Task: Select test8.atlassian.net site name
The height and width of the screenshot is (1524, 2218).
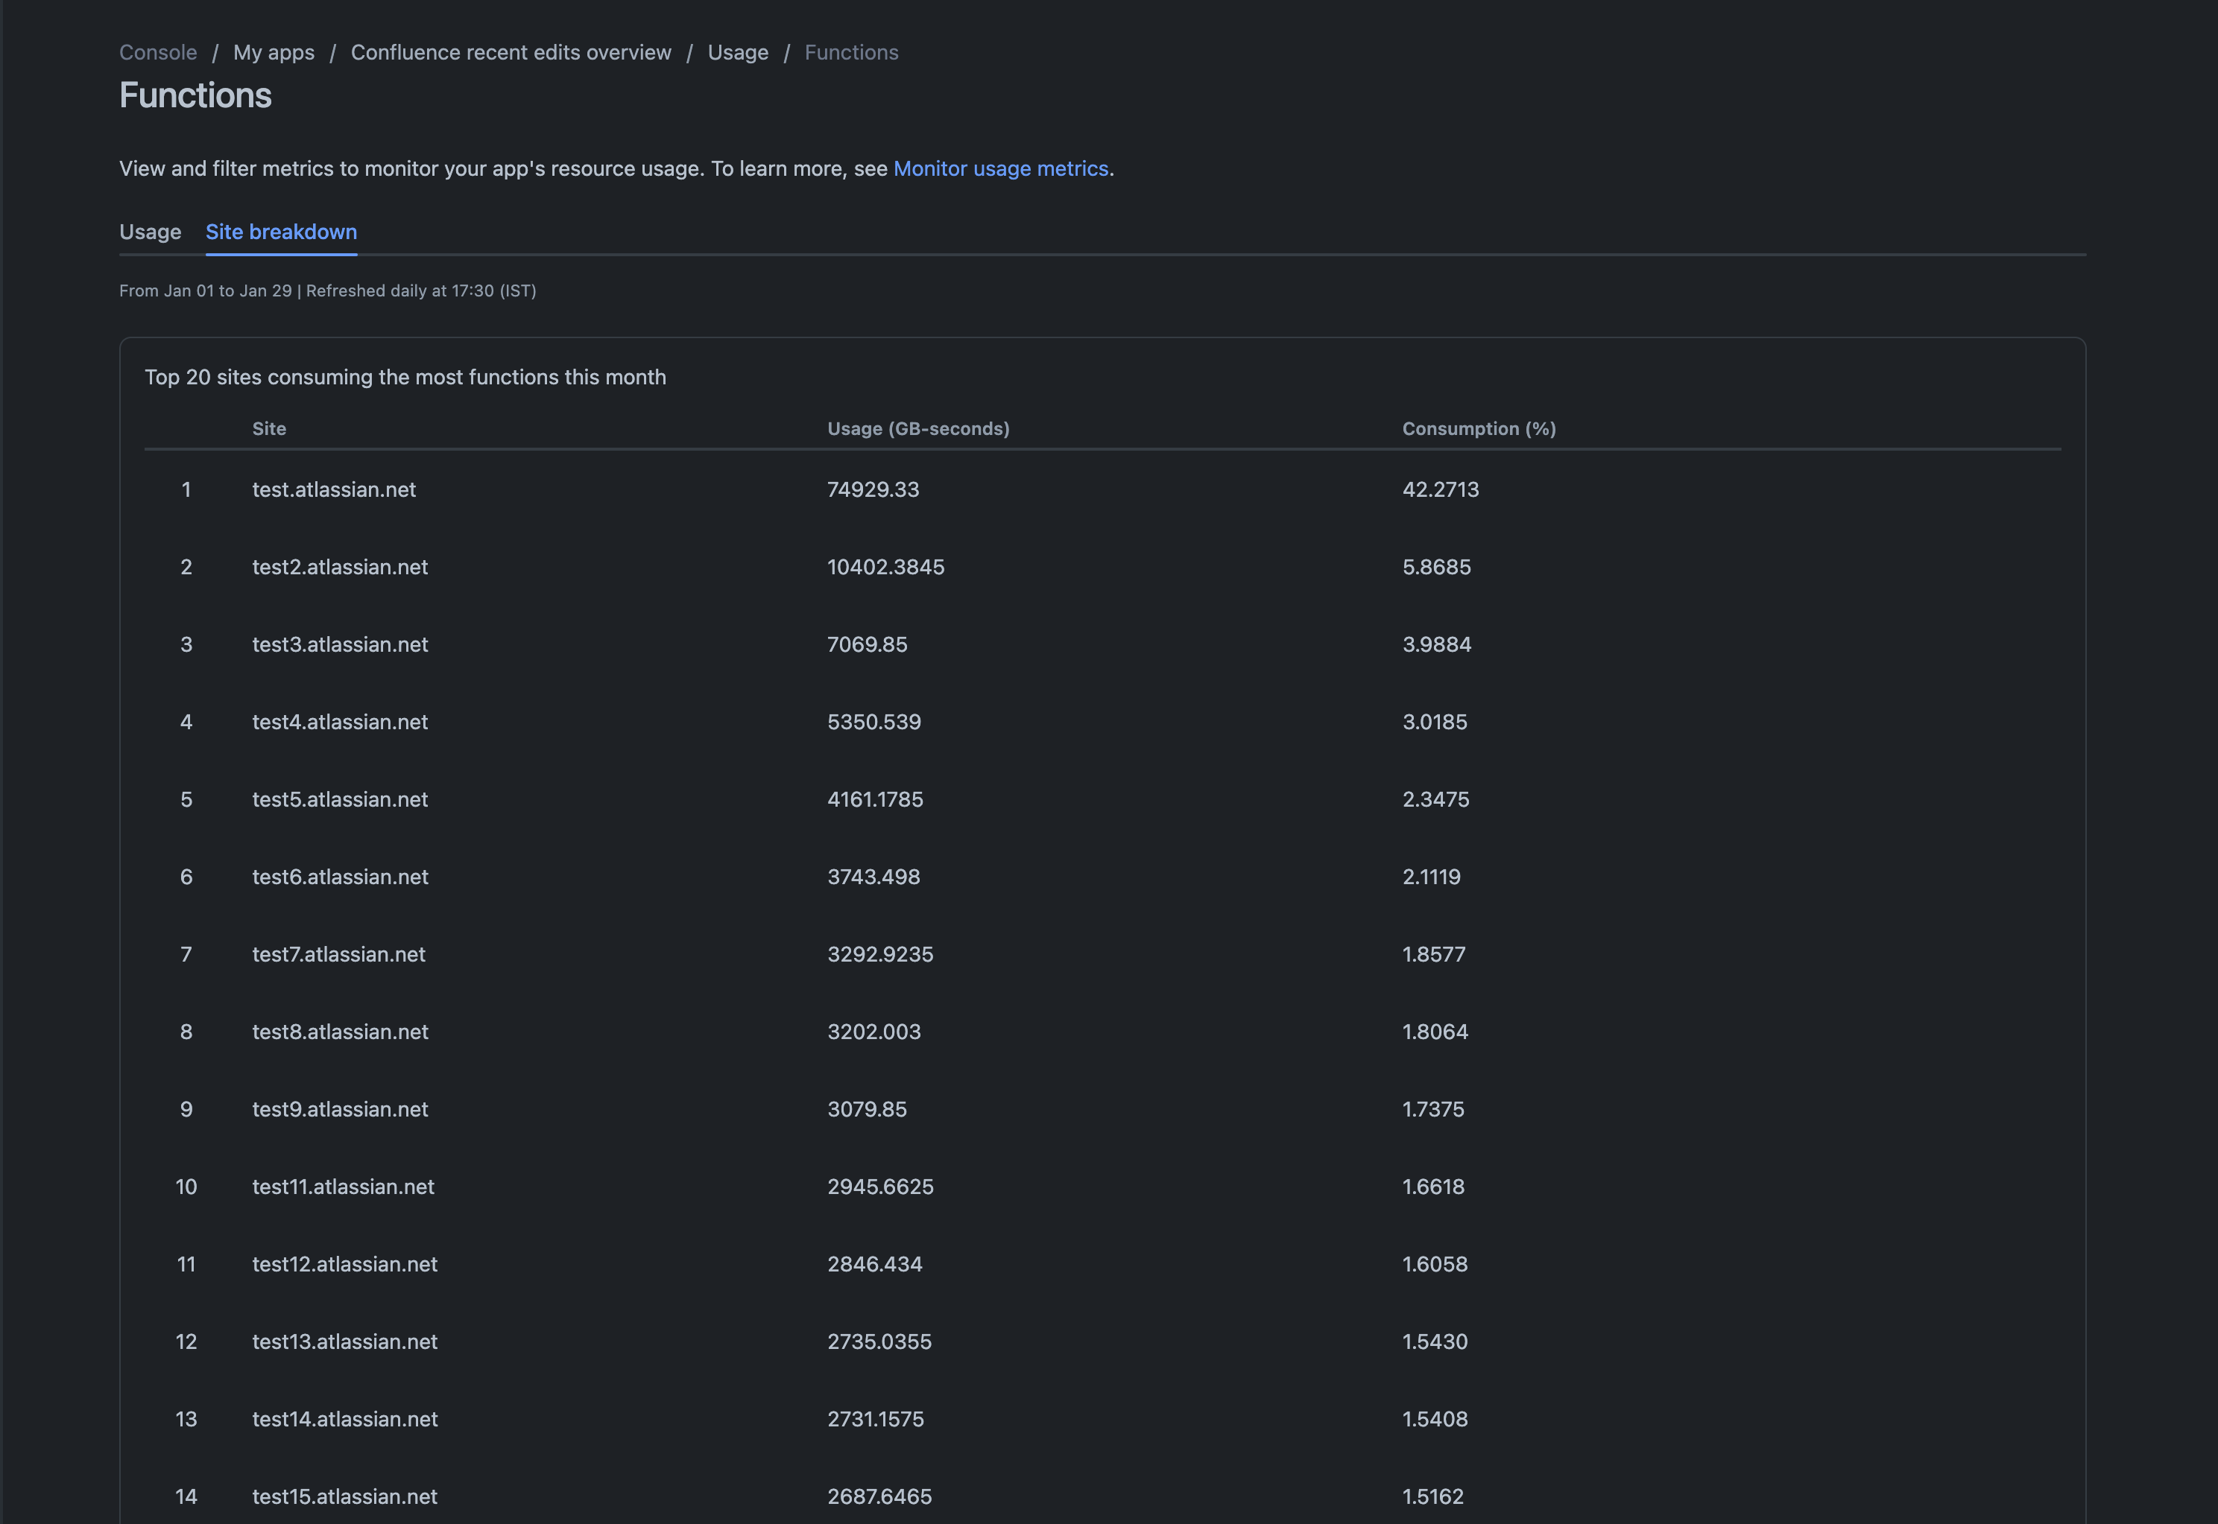Action: (340, 1032)
